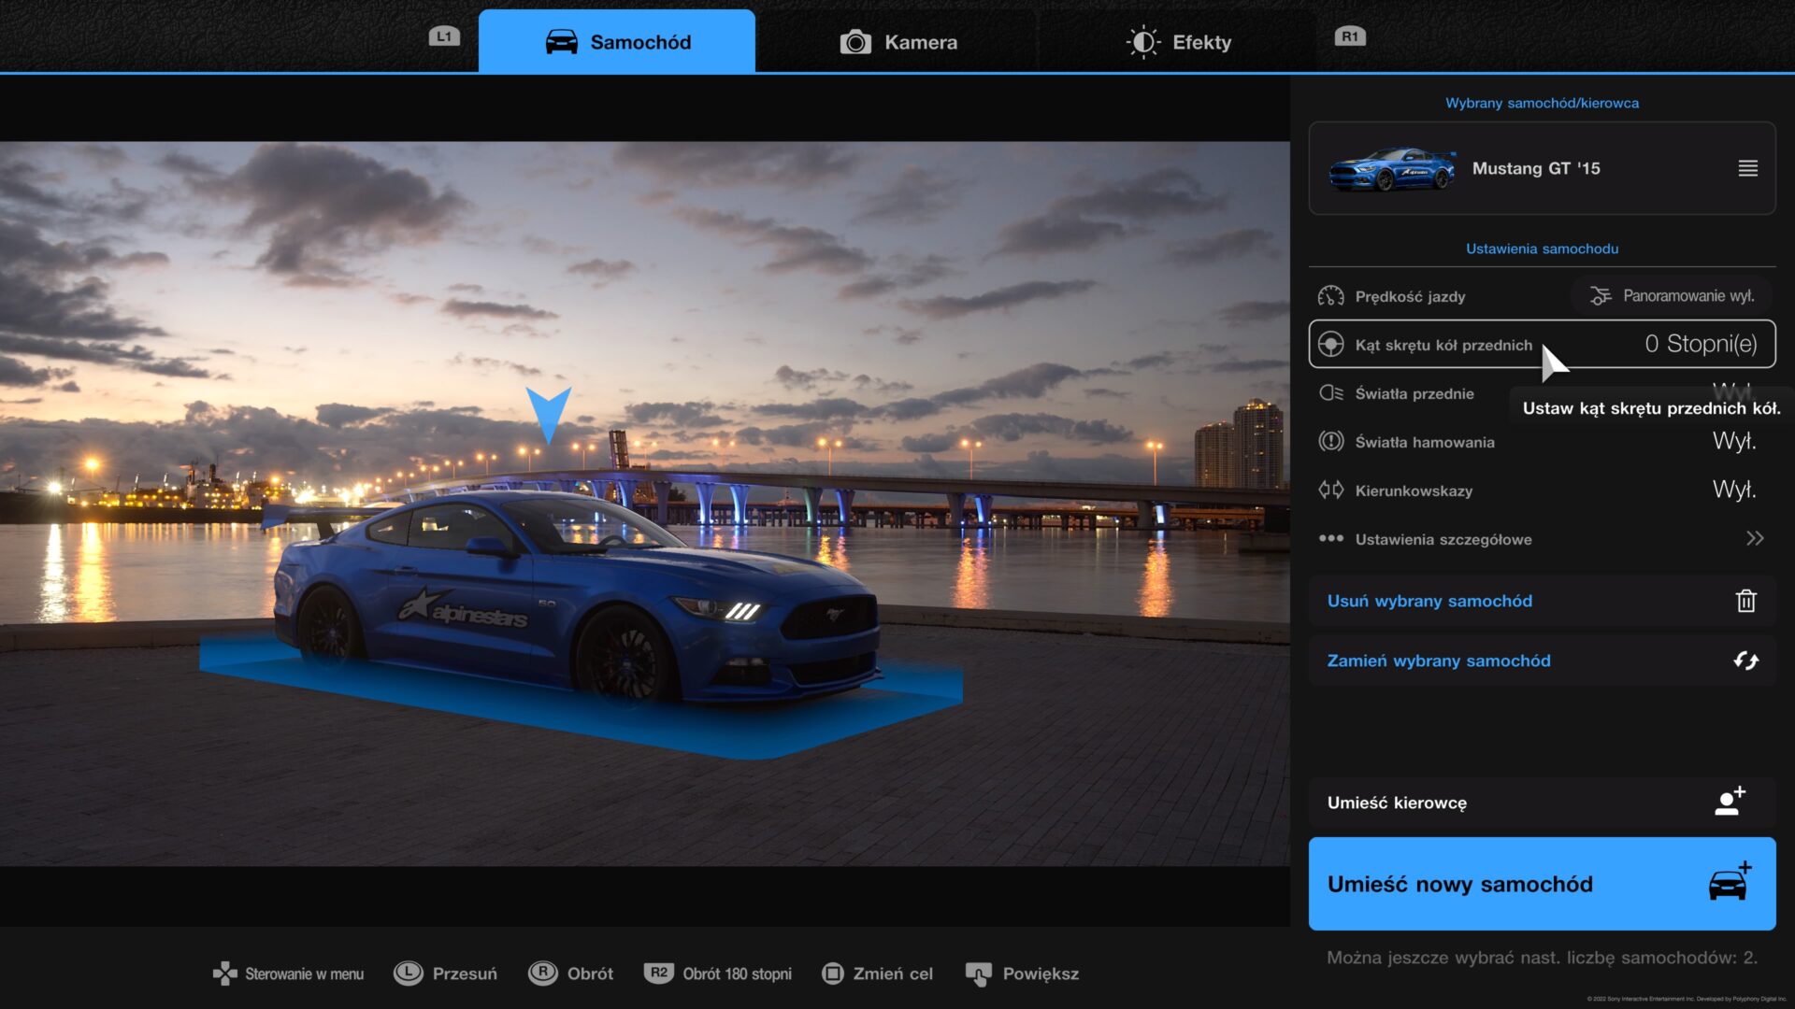
Task: Toggle Światła przednie headlights row
Action: coord(1414,393)
